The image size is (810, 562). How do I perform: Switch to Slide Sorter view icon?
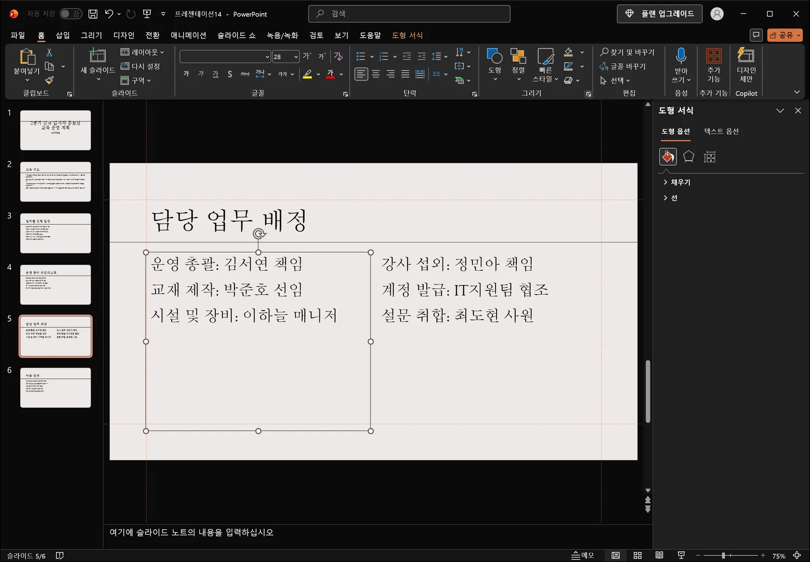coord(637,555)
